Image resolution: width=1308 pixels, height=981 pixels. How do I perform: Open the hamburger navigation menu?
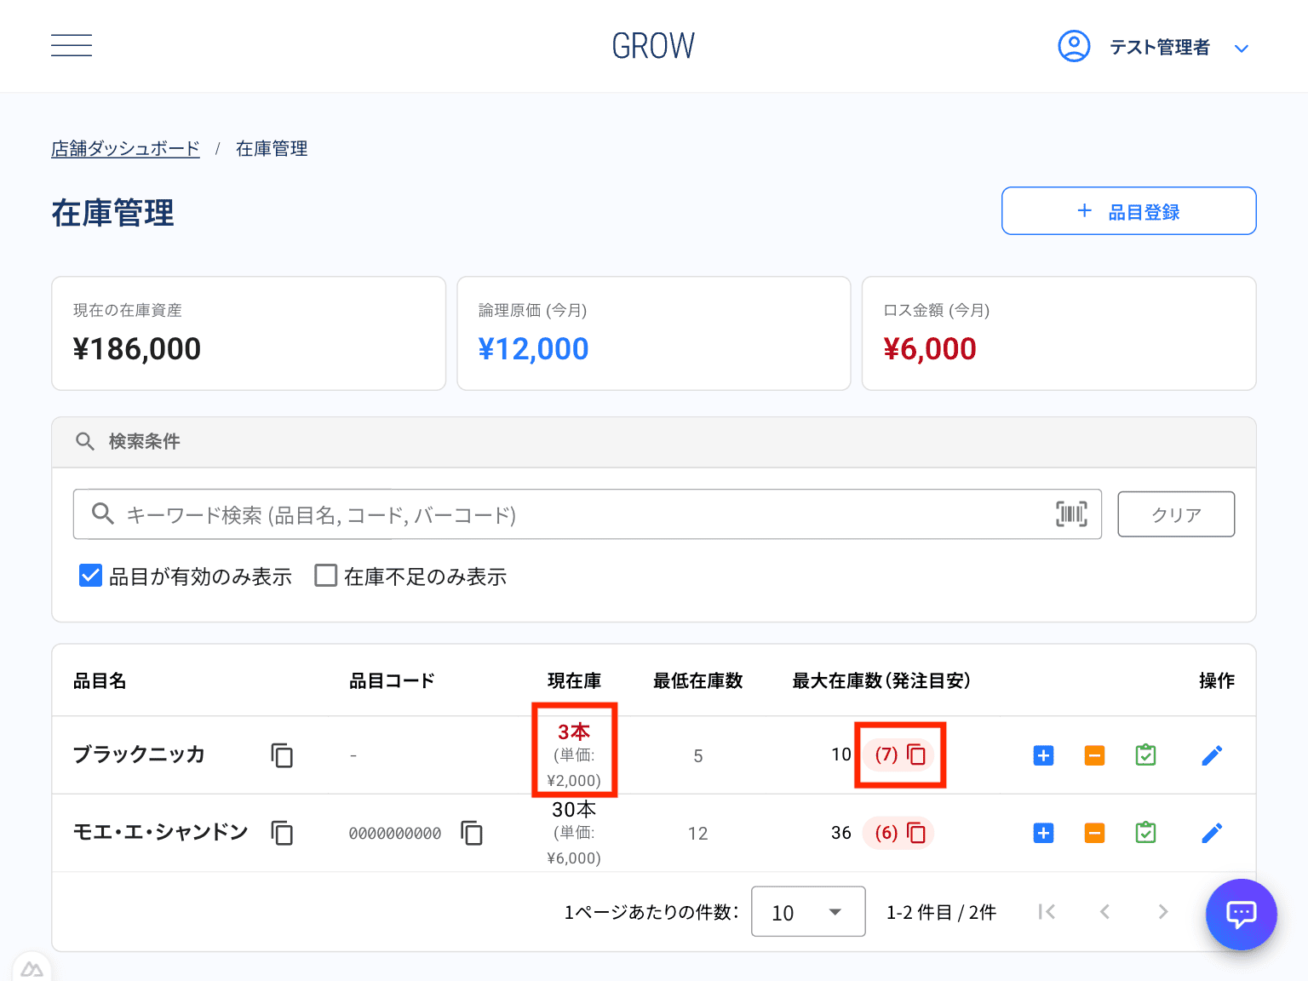[x=71, y=45]
